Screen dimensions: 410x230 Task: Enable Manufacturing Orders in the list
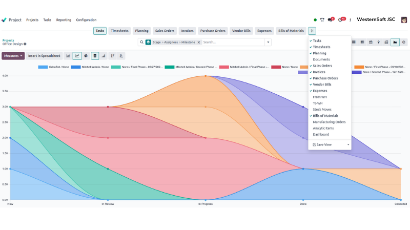pos(329,122)
